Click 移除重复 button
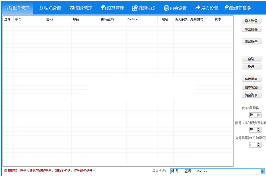The image size is (266, 176). pos(251,79)
